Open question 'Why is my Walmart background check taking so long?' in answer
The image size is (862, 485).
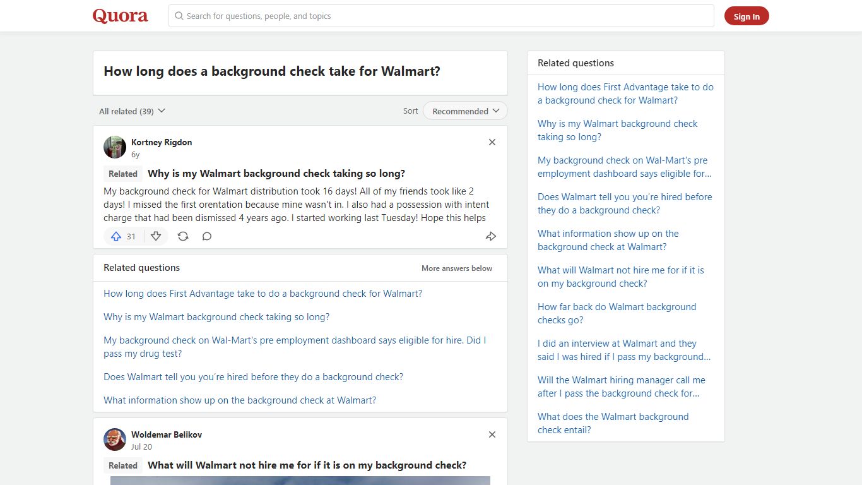[x=276, y=174]
